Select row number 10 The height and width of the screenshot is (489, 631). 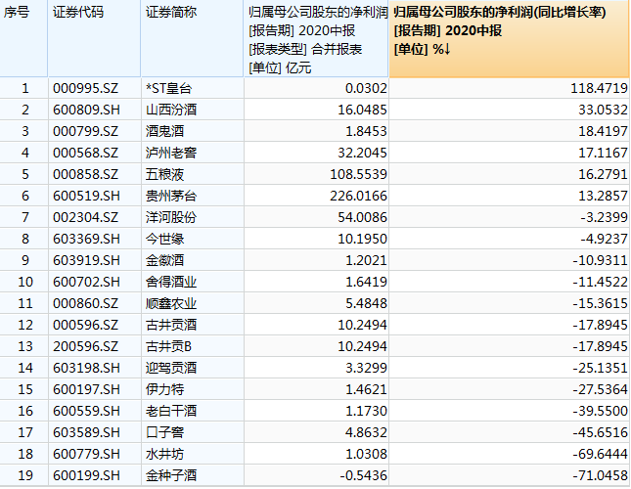[x=25, y=282]
